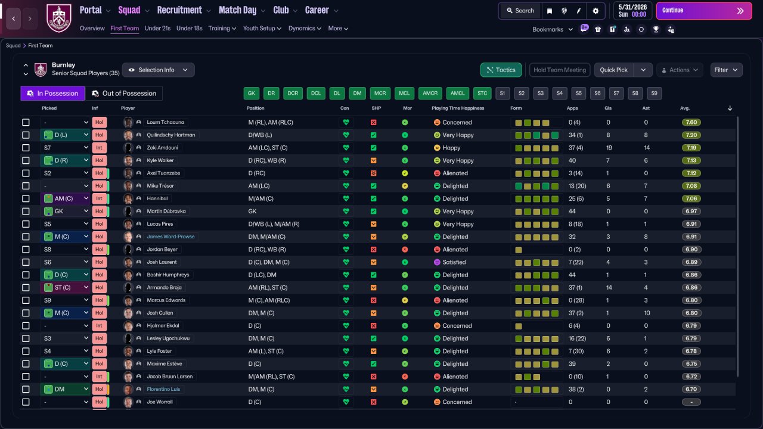Viewport: 763px width, 429px height.
Task: Switch to the Out of Possession tab
Action: tap(124, 94)
